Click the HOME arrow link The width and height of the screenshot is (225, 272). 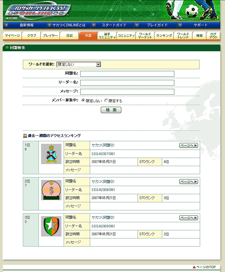click(12, 18)
